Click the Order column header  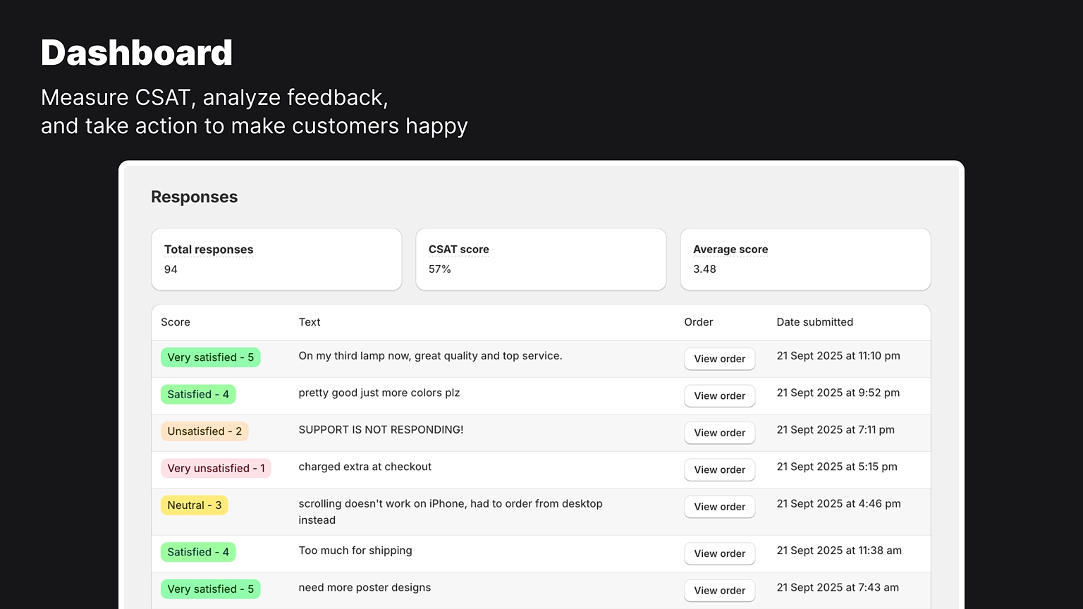698,322
